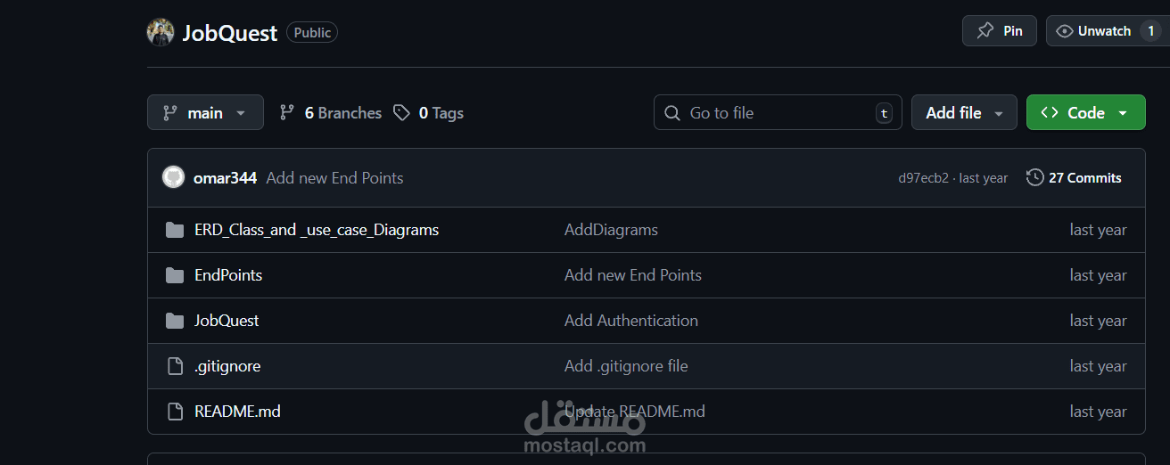Click the Branches fork icon
The height and width of the screenshot is (465, 1170).
287,112
